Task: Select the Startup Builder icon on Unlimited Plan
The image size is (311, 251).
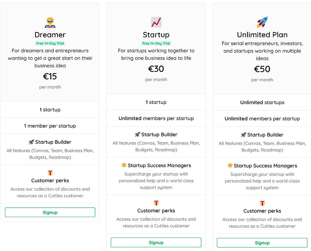Action: tap(244, 135)
